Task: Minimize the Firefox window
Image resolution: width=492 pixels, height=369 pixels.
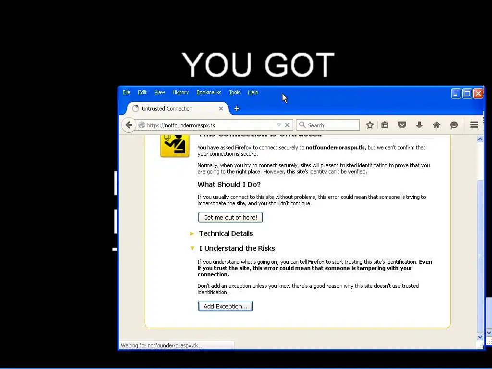Action: tap(456, 94)
